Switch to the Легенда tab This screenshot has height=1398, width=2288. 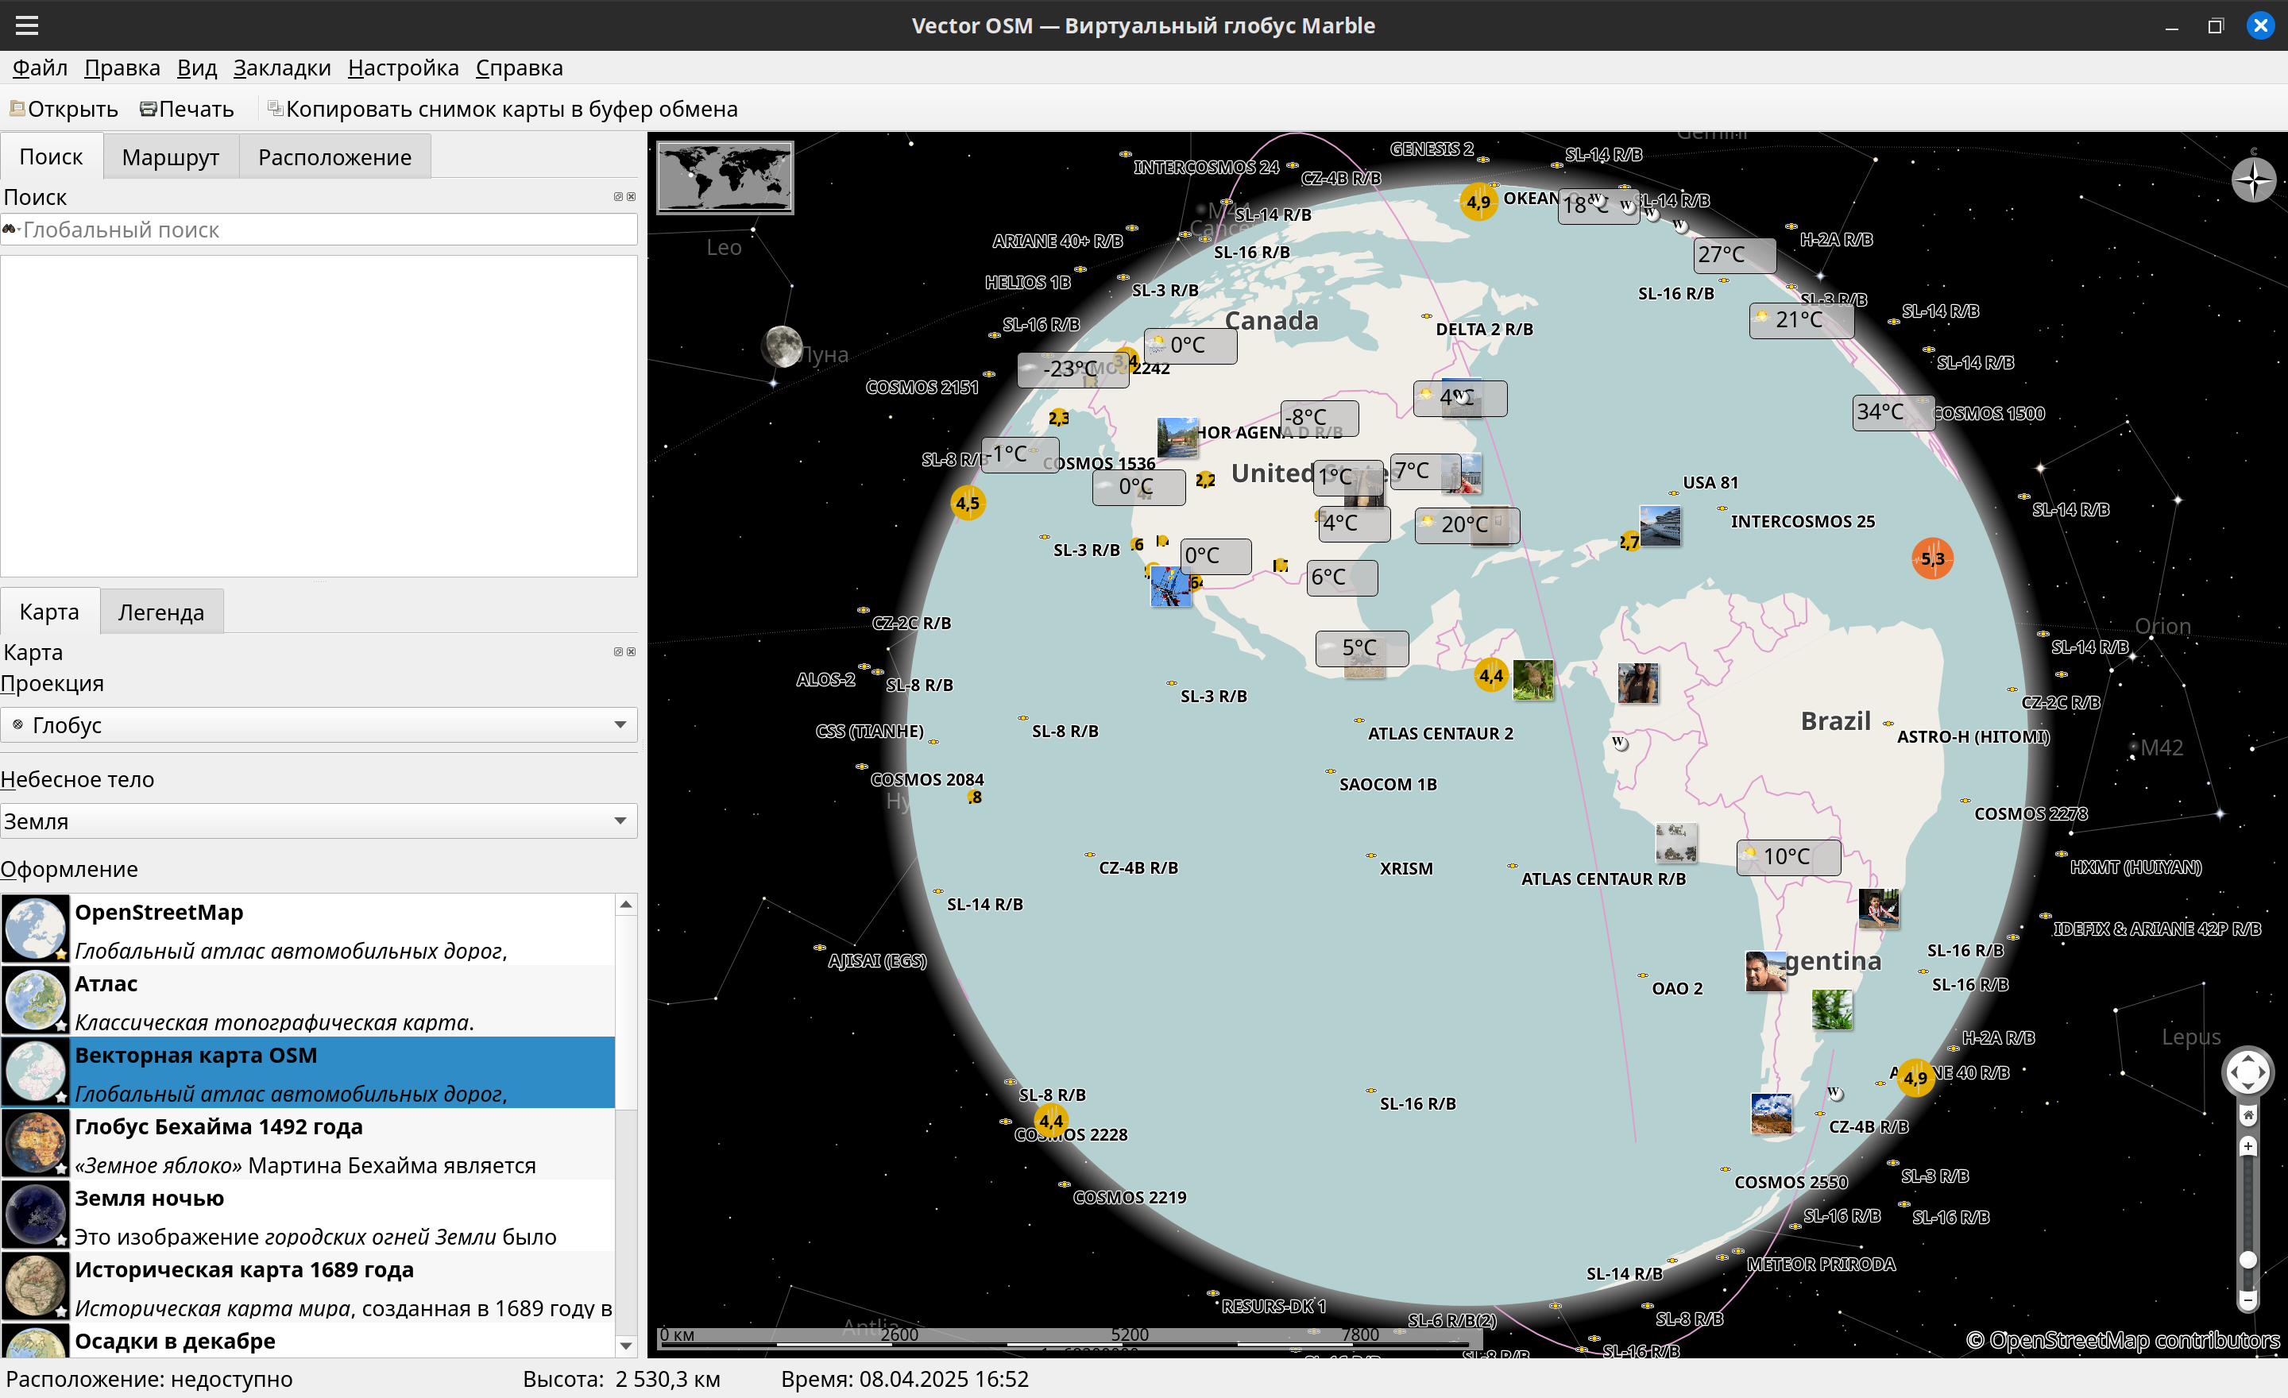(160, 612)
